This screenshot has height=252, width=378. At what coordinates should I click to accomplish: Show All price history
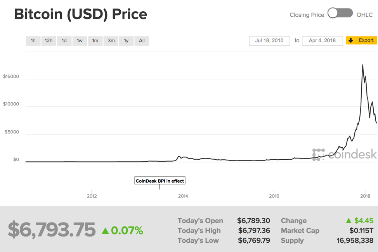click(142, 41)
